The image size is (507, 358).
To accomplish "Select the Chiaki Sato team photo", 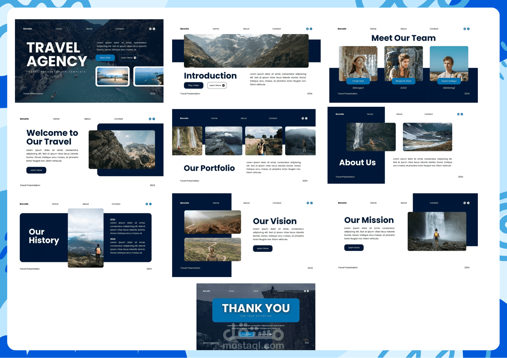I will pos(358,63).
